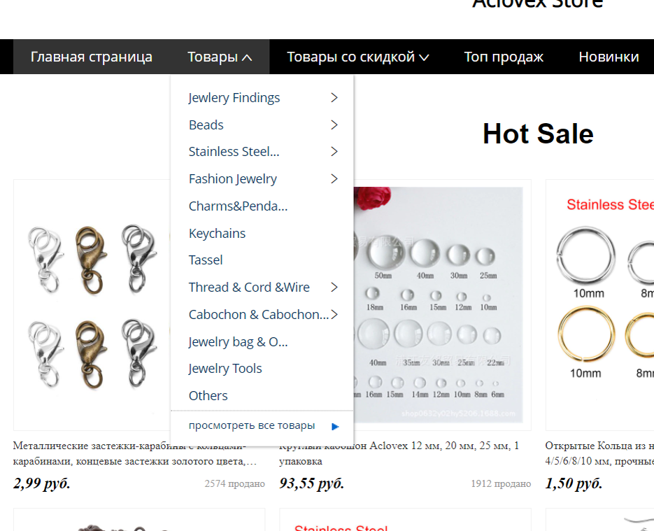Open Charms&Penda... category
Image resolution: width=654 pixels, height=531 pixels.
(238, 206)
